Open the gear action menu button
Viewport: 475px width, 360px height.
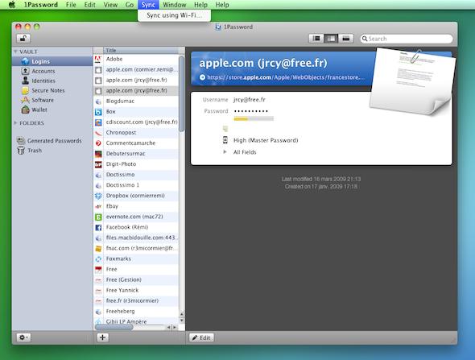pos(23,337)
